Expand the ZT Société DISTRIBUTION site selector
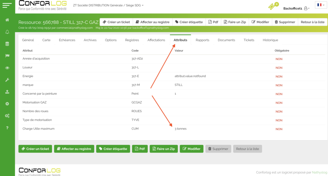 tap(108, 5)
